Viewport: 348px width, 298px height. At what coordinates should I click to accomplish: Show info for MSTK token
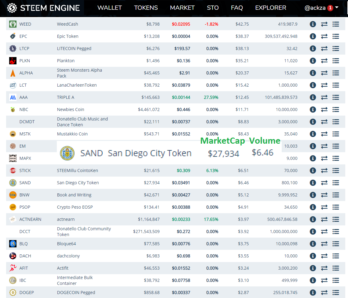313,134
